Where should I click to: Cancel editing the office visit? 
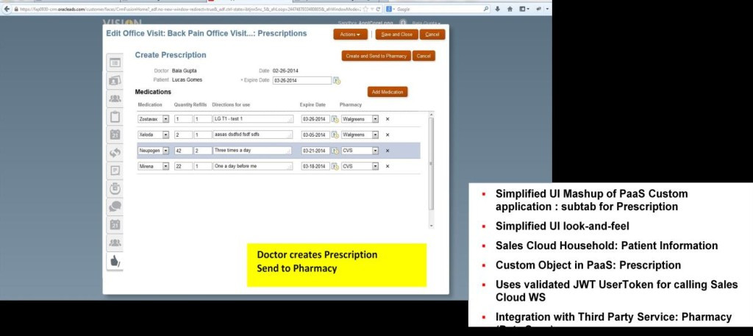pyautogui.click(x=432, y=35)
